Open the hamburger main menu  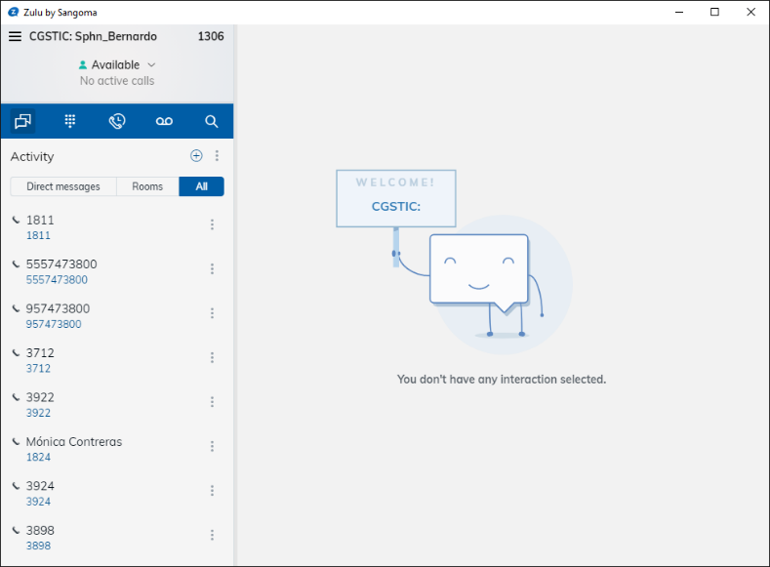15,36
